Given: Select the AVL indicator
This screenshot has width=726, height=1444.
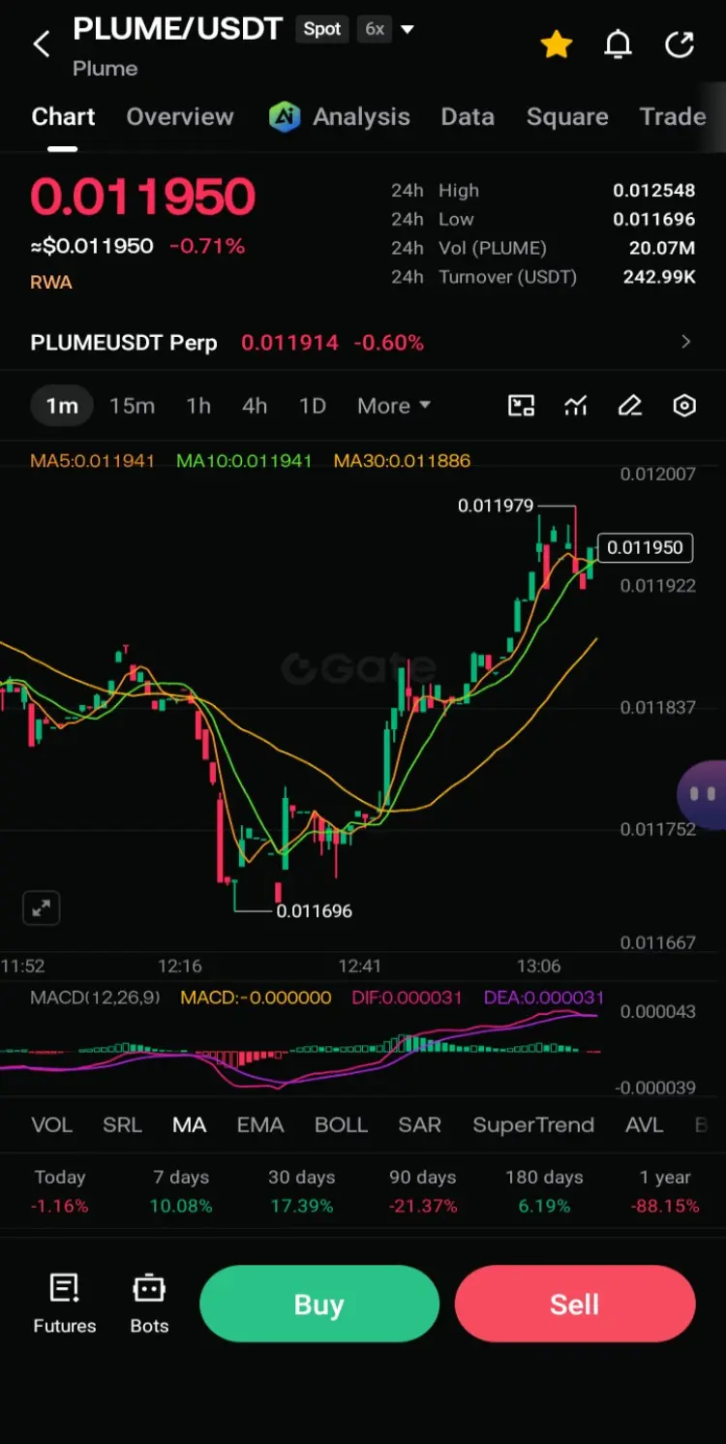Looking at the screenshot, I should [x=645, y=1125].
